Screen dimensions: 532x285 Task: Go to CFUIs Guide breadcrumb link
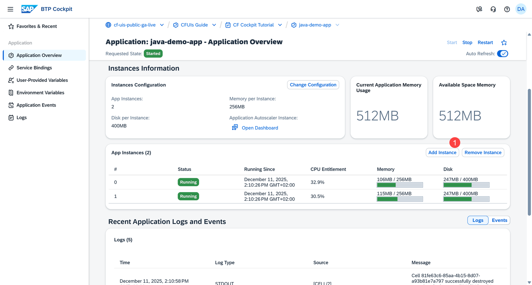(x=194, y=25)
